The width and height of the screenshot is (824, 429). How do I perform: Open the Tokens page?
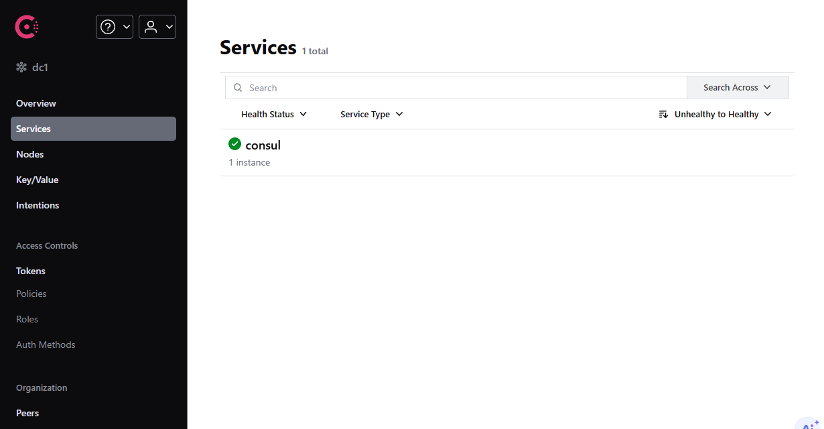[x=31, y=271]
